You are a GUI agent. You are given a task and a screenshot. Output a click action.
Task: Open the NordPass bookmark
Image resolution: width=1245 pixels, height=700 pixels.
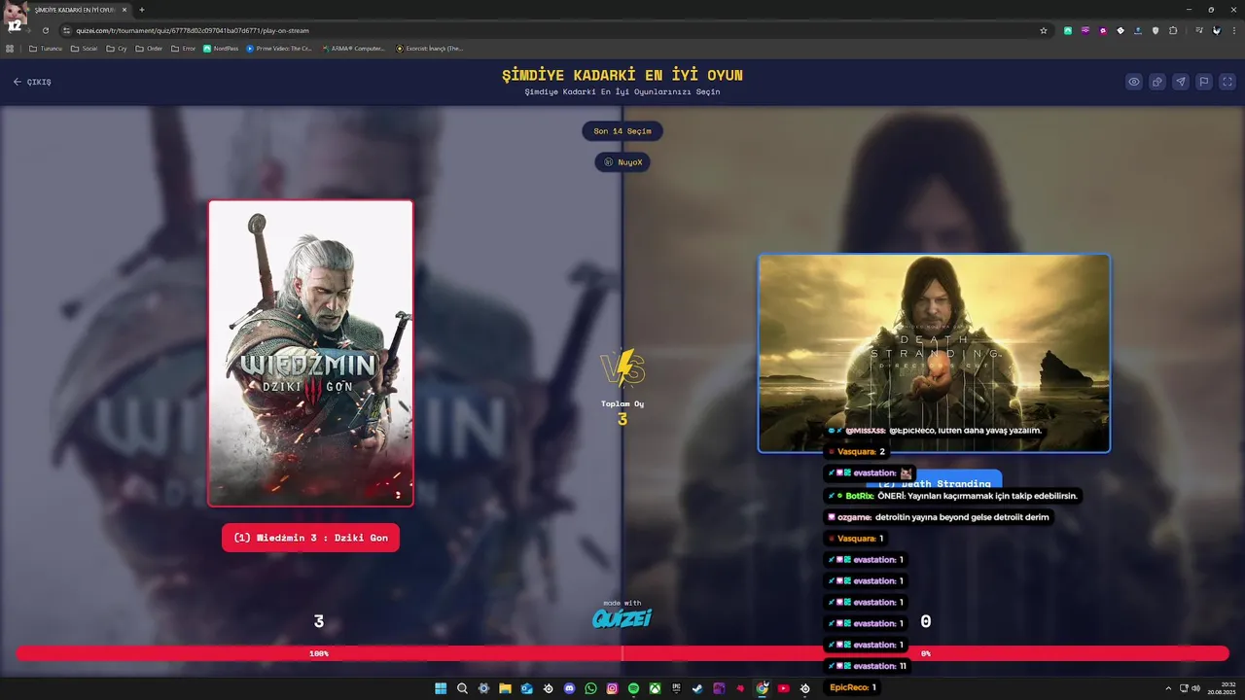(x=221, y=49)
